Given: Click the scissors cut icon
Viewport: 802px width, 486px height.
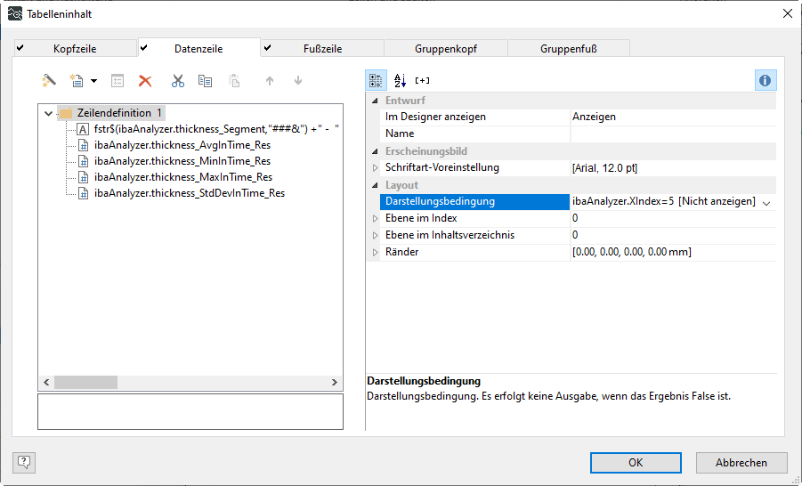Looking at the screenshot, I should pos(178,81).
